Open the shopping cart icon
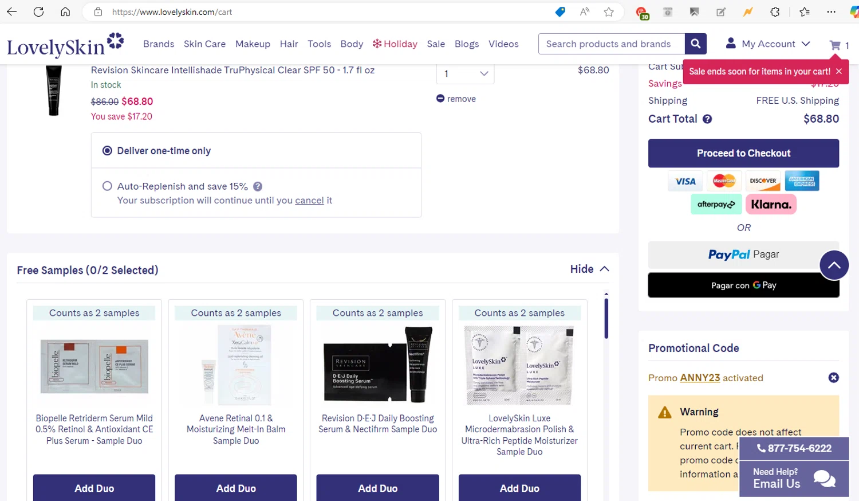859x501 pixels. (835, 45)
